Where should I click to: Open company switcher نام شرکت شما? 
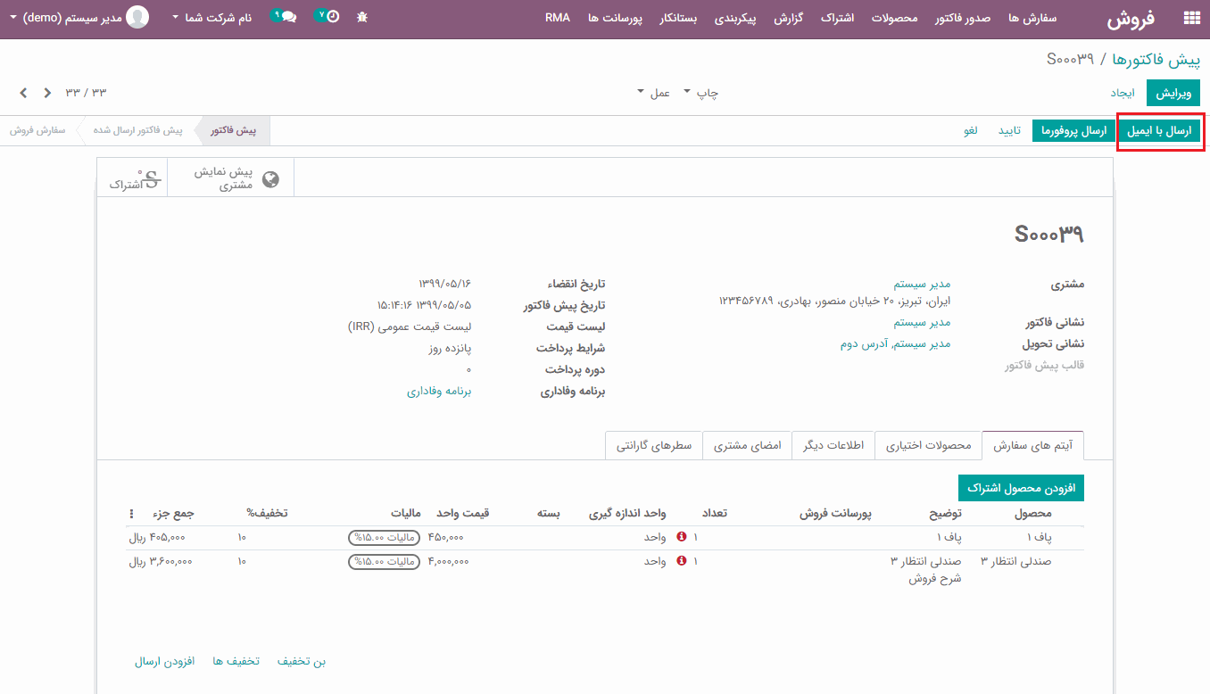(x=212, y=17)
